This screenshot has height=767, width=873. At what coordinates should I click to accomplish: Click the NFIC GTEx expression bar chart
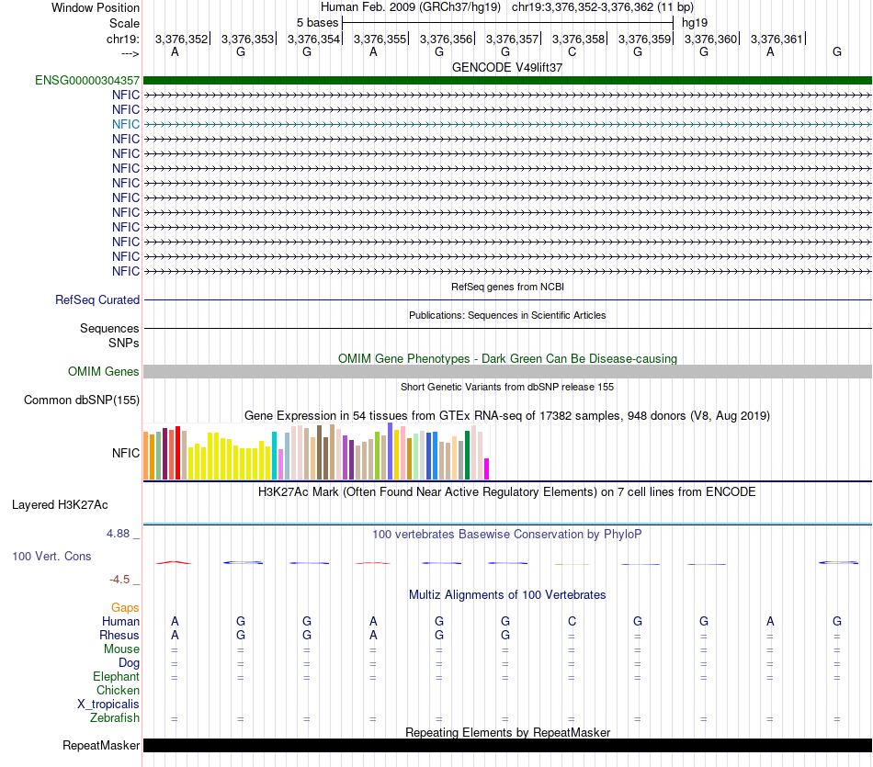point(316,451)
